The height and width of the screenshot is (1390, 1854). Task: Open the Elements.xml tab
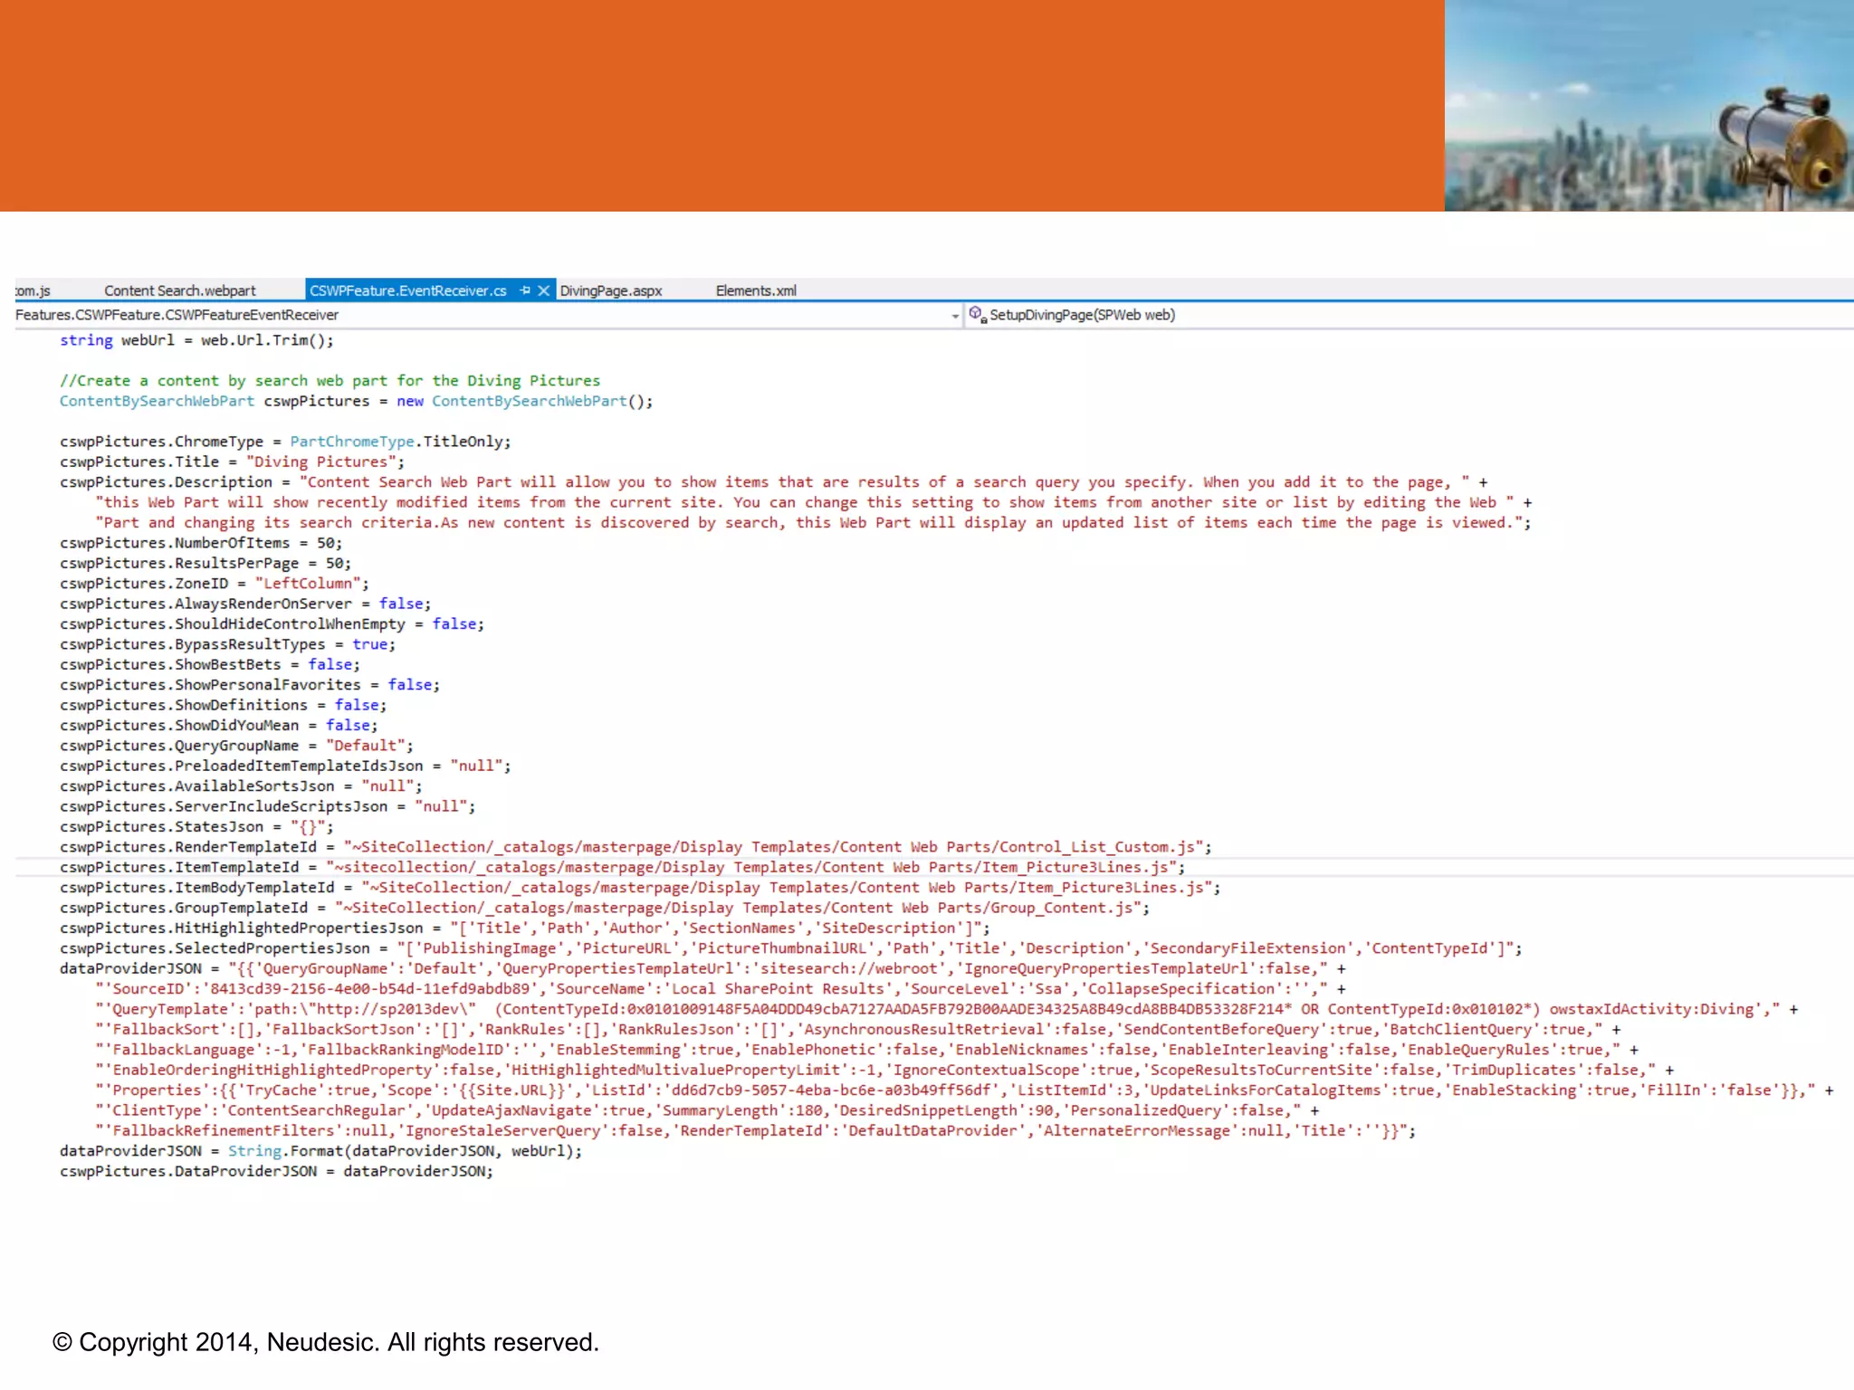click(x=755, y=290)
